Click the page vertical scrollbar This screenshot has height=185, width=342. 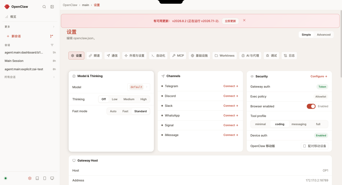click(341, 44)
